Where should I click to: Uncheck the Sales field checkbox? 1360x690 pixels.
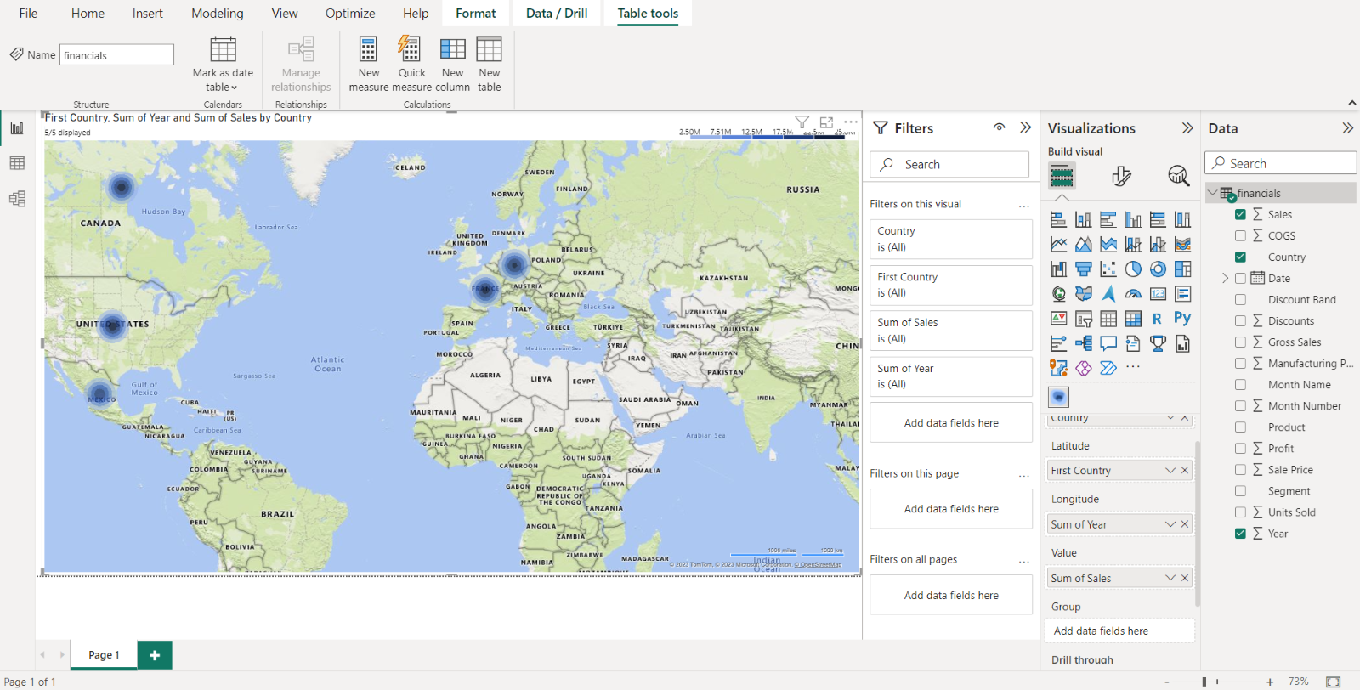point(1240,215)
